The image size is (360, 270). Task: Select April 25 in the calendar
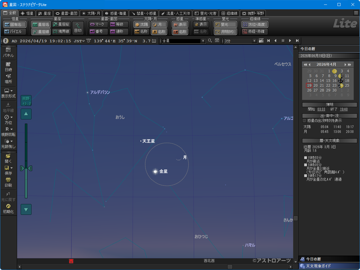tap(347, 85)
